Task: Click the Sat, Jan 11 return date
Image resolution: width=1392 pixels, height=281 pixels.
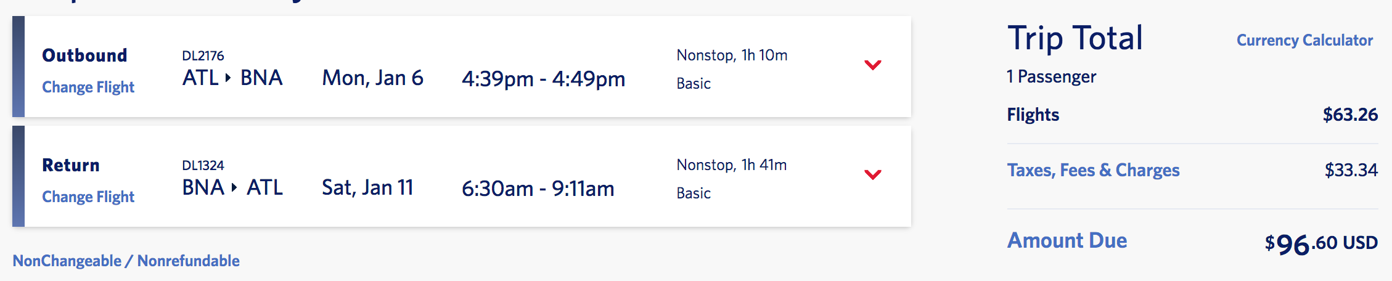Action: point(367,188)
